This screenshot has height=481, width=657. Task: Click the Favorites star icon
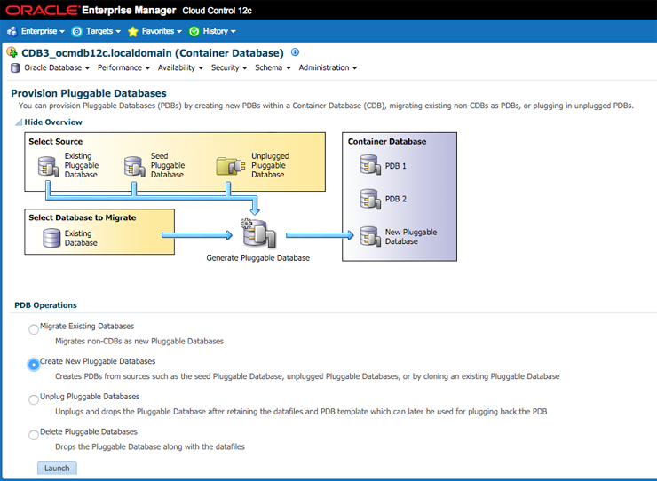133,31
